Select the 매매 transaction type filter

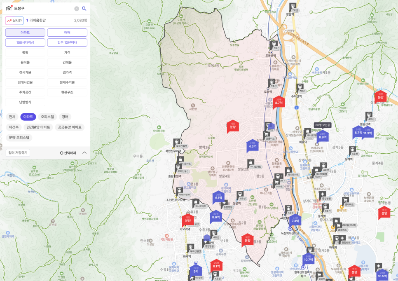[x=67, y=33]
